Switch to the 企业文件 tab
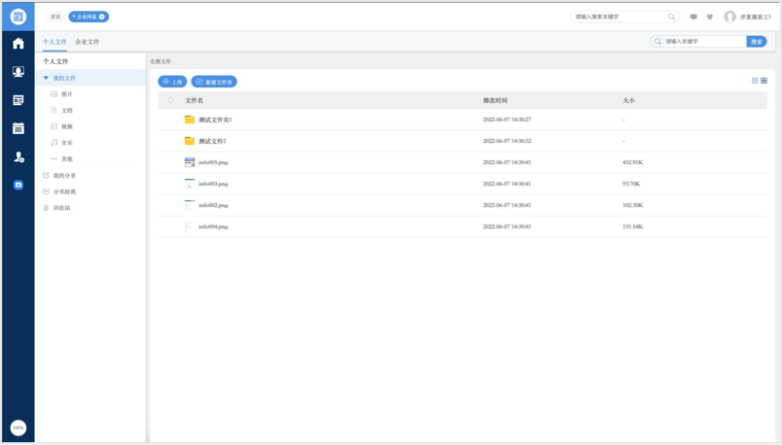The width and height of the screenshot is (782, 445). click(x=87, y=42)
